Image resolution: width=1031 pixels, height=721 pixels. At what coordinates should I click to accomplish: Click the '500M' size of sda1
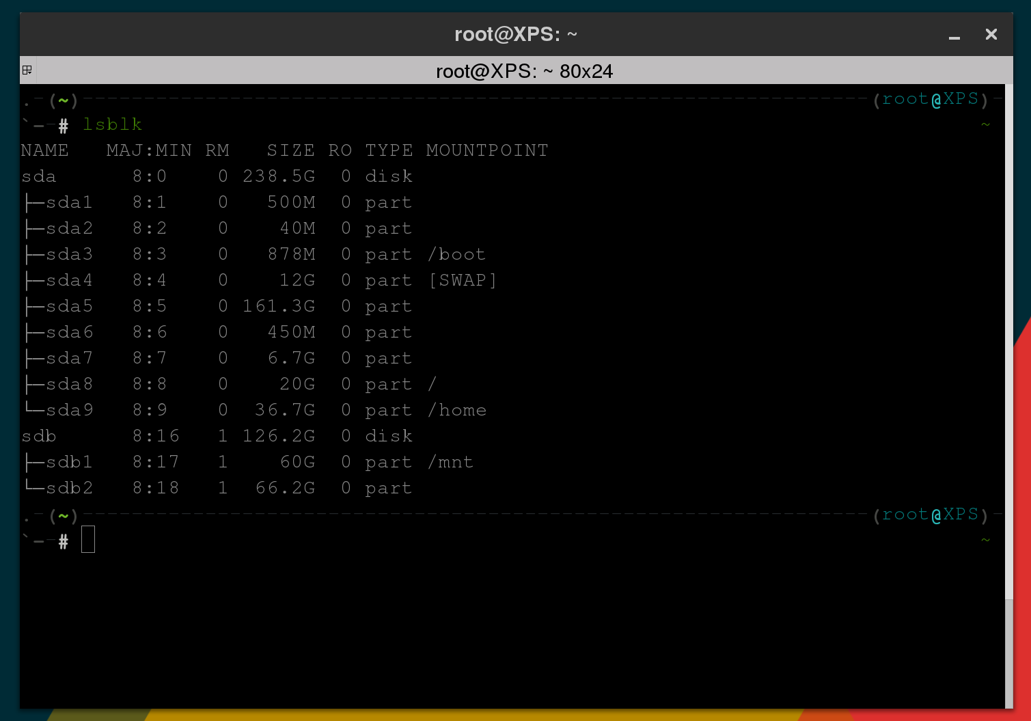292,202
